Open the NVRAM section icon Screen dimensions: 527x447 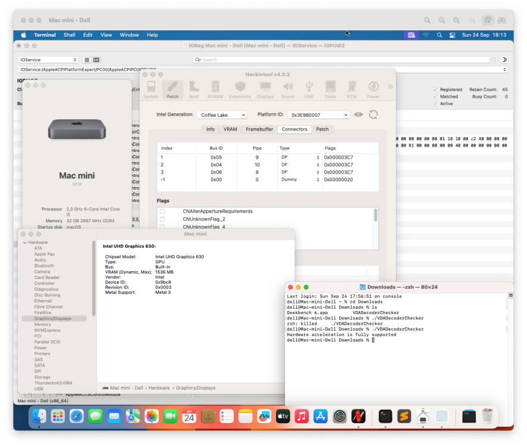(215, 89)
